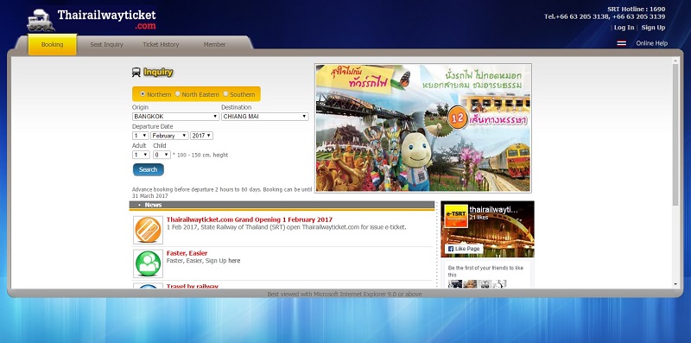Switch to the Booking tab
The image size is (691, 343).
tap(53, 45)
